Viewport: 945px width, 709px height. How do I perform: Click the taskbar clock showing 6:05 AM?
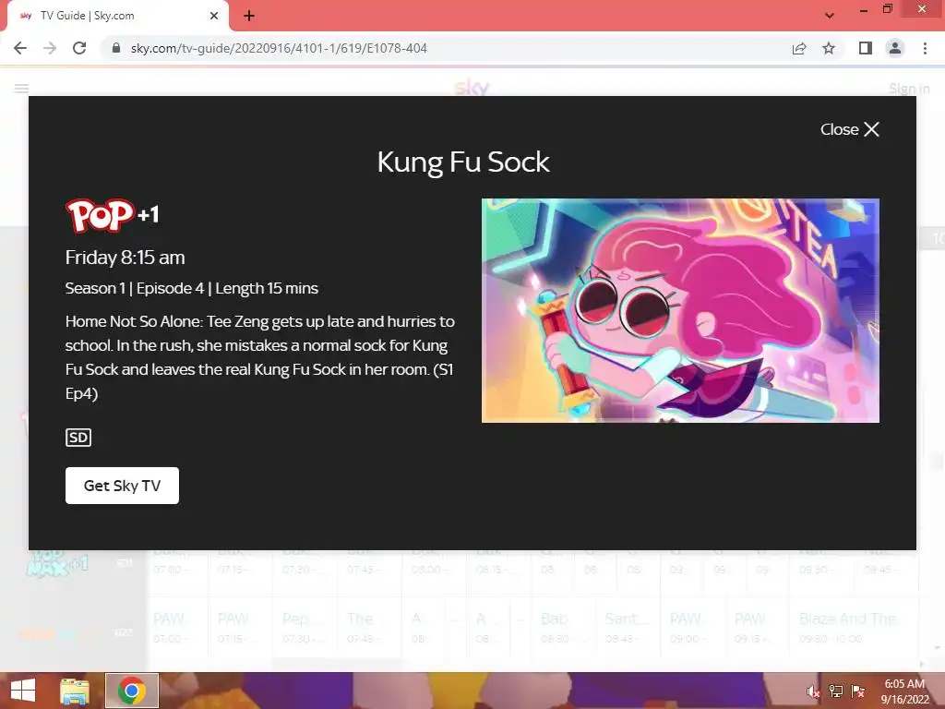[x=904, y=691]
